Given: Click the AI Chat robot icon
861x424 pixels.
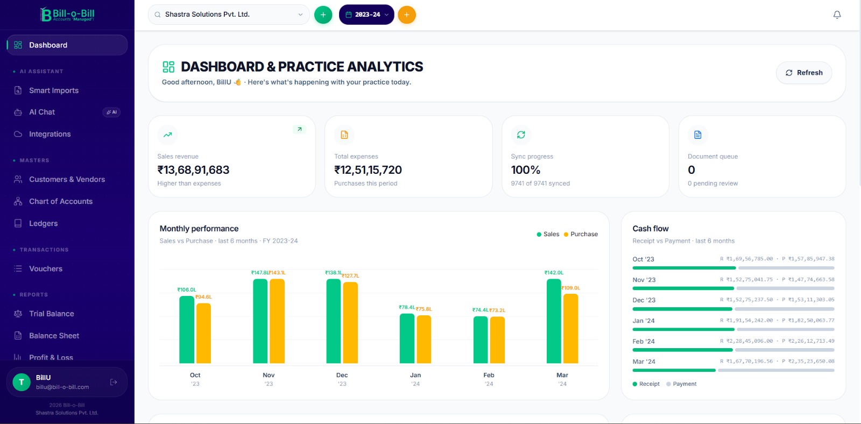Looking at the screenshot, I should click(x=18, y=112).
